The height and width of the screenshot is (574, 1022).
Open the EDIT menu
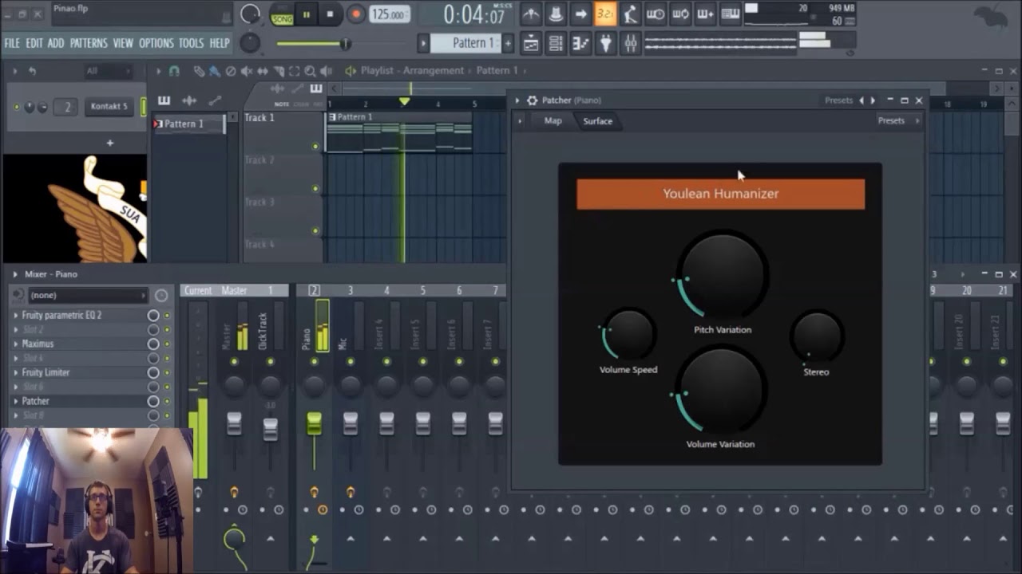tap(34, 43)
